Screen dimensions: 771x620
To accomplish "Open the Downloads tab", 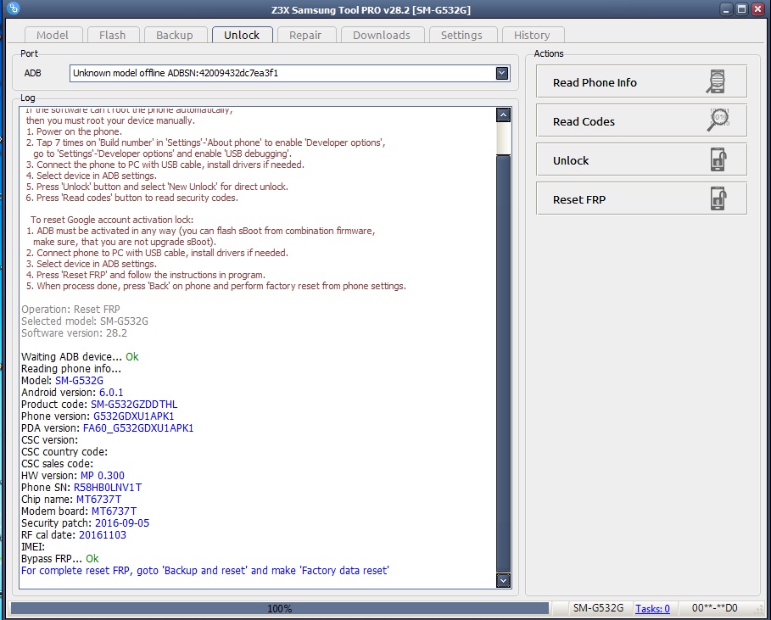I will [382, 35].
